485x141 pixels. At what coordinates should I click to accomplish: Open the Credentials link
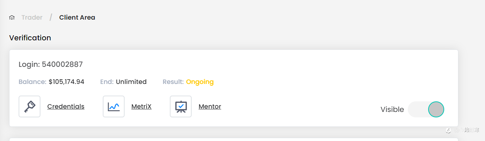66,106
